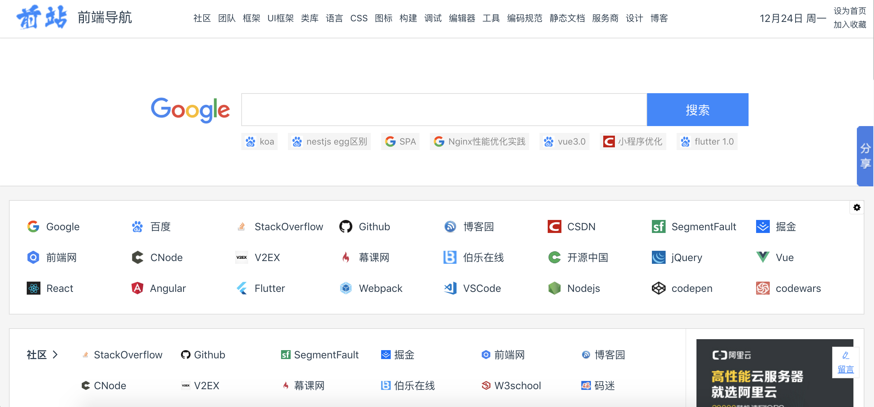Image resolution: width=874 pixels, height=407 pixels.
Task: Click the 阿里云 advertisement banner
Action: (x=775, y=373)
